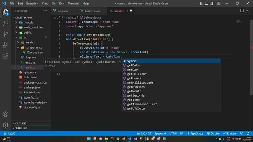
Task: Open the notifications bell icon
Action: tap(248, 133)
